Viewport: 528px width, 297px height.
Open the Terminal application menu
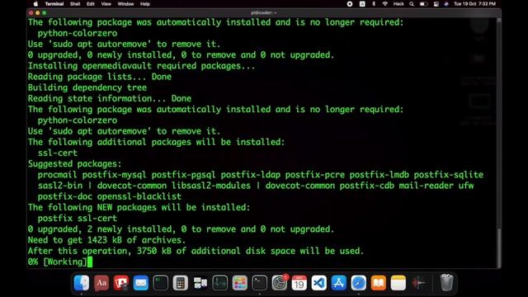point(54,4)
